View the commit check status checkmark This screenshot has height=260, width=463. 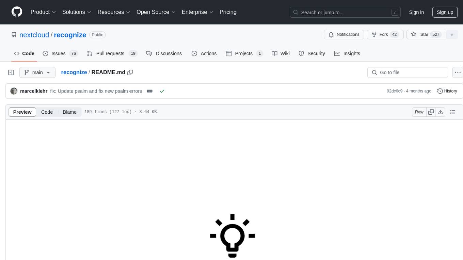coord(162,91)
